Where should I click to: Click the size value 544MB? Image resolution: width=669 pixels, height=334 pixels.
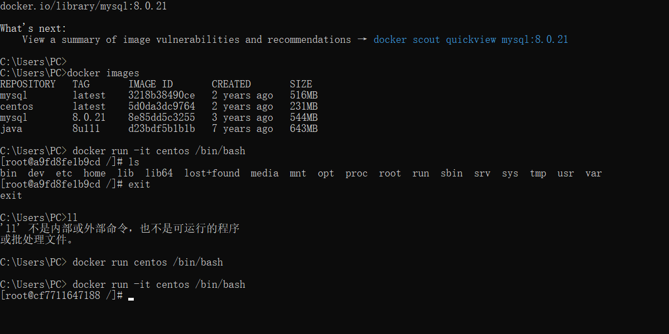tap(304, 117)
